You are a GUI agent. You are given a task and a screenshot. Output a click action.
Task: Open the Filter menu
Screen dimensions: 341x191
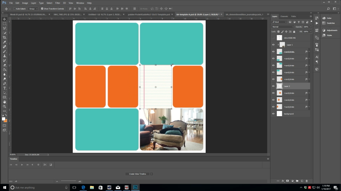tap(57, 3)
